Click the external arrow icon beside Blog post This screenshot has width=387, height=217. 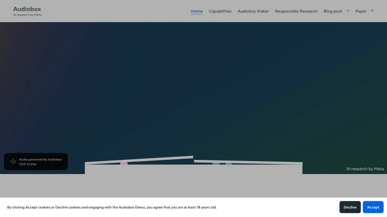point(347,11)
